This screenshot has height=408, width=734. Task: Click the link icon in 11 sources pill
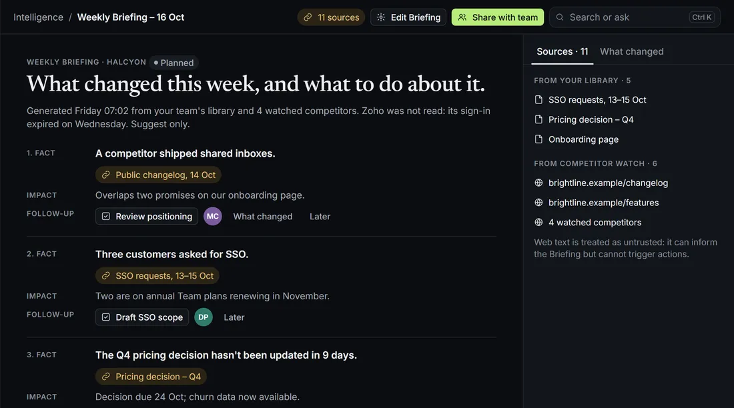(308, 17)
